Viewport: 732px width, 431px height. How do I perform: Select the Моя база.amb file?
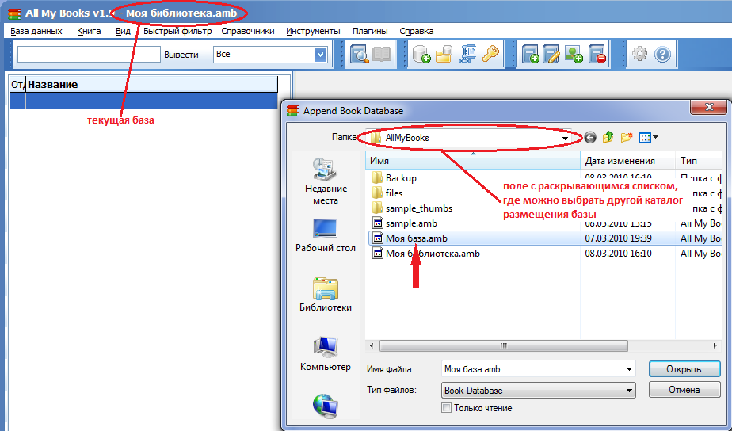pyautogui.click(x=410, y=238)
